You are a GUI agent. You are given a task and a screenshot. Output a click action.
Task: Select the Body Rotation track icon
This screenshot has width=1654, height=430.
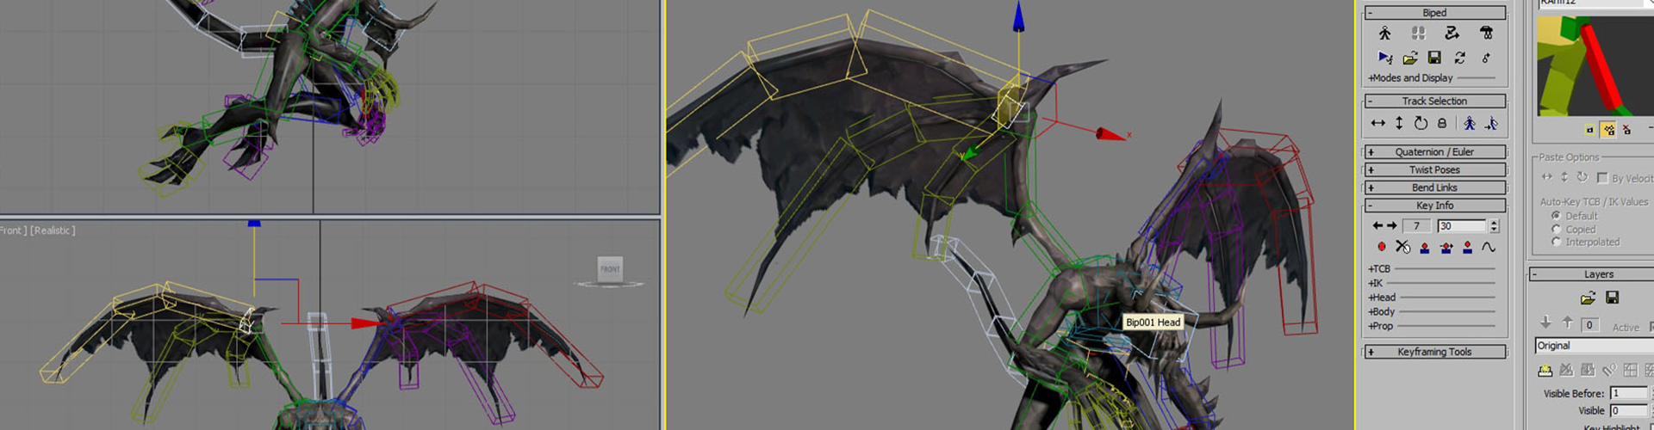[1421, 124]
